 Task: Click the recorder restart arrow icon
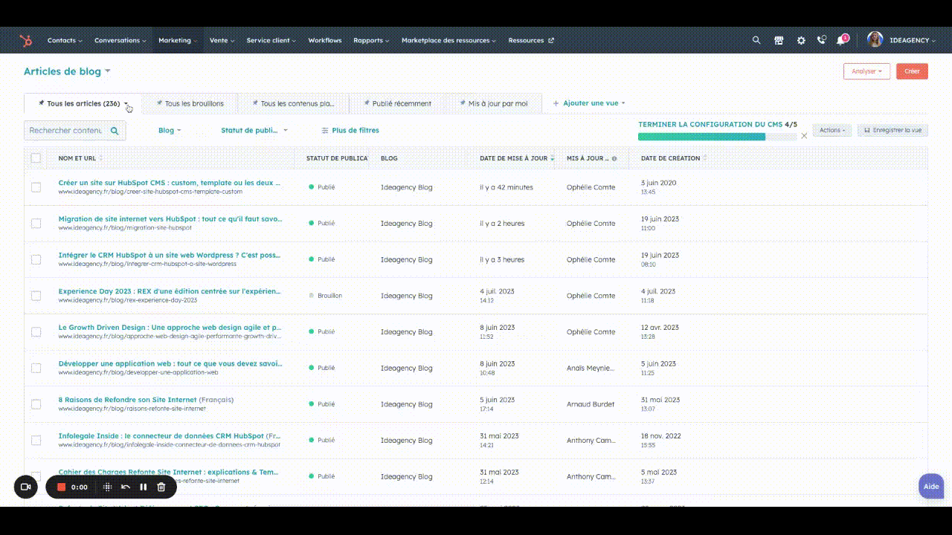click(126, 487)
